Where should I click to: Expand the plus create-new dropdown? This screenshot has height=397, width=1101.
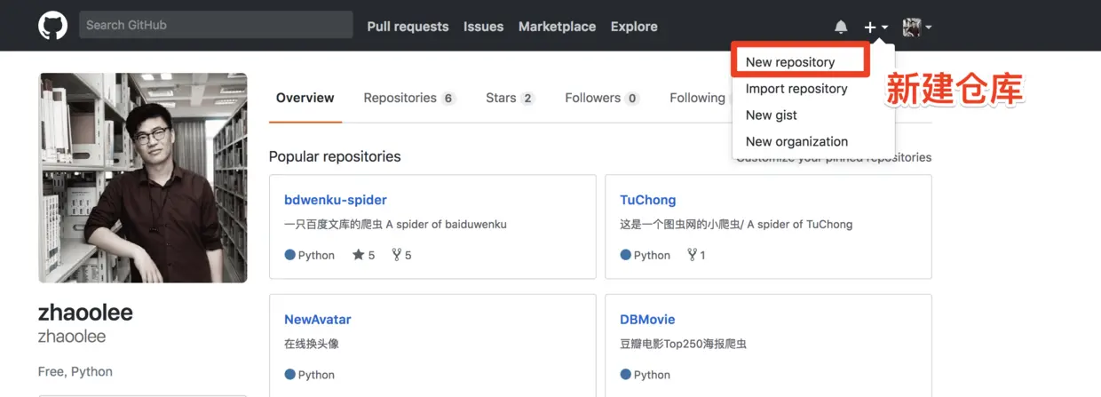click(x=875, y=28)
